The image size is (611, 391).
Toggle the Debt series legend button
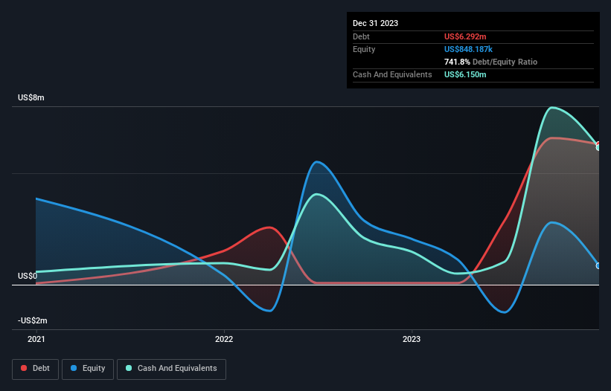(36, 369)
